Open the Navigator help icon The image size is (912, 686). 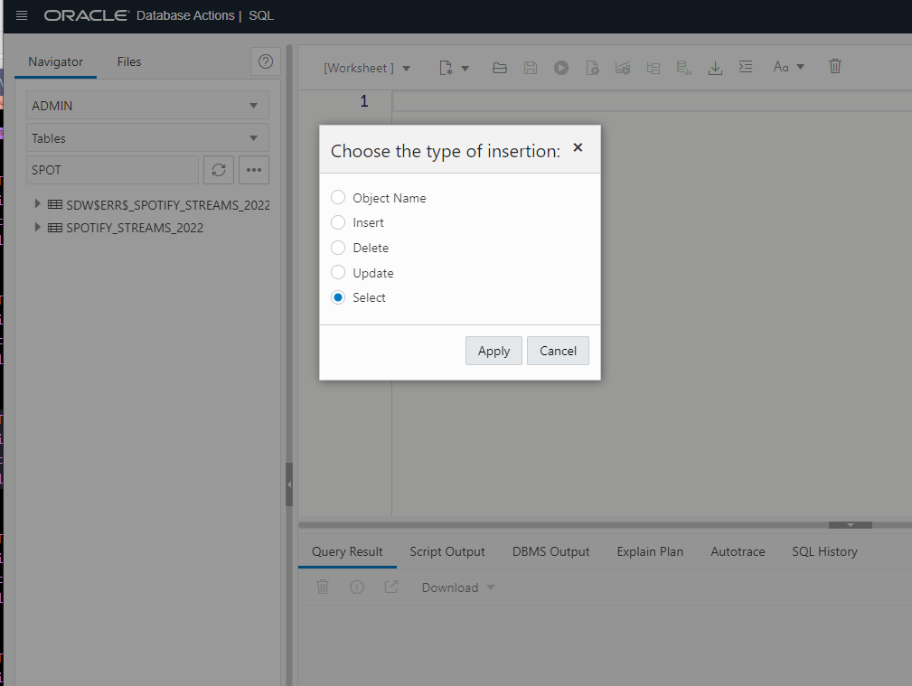coord(266,61)
